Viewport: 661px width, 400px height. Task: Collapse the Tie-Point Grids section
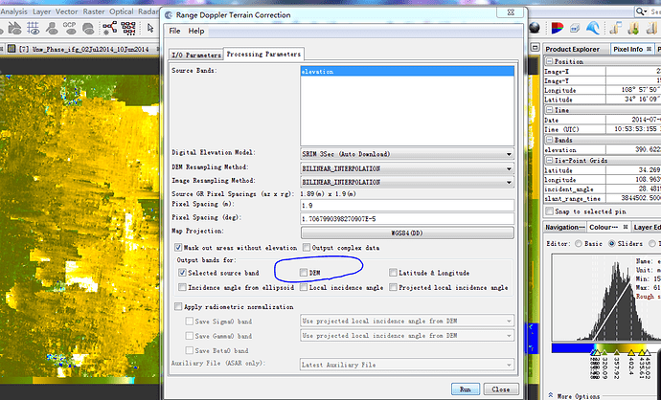(549, 161)
